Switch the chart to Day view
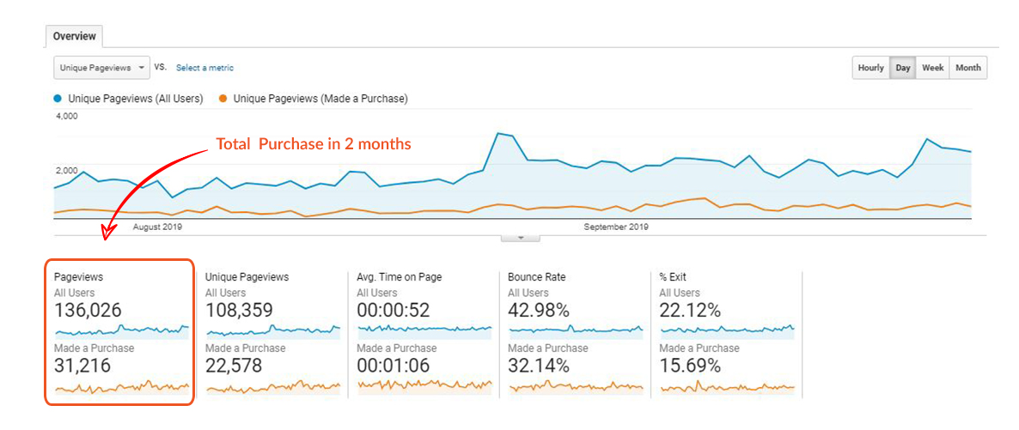 coord(903,68)
